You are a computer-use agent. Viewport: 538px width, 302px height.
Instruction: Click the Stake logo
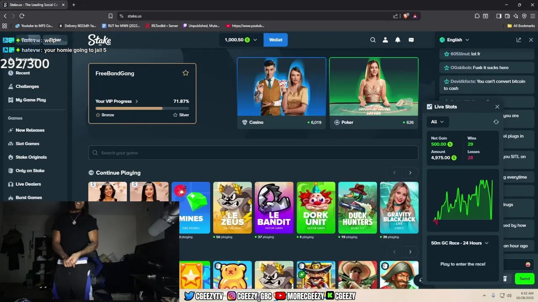click(100, 40)
